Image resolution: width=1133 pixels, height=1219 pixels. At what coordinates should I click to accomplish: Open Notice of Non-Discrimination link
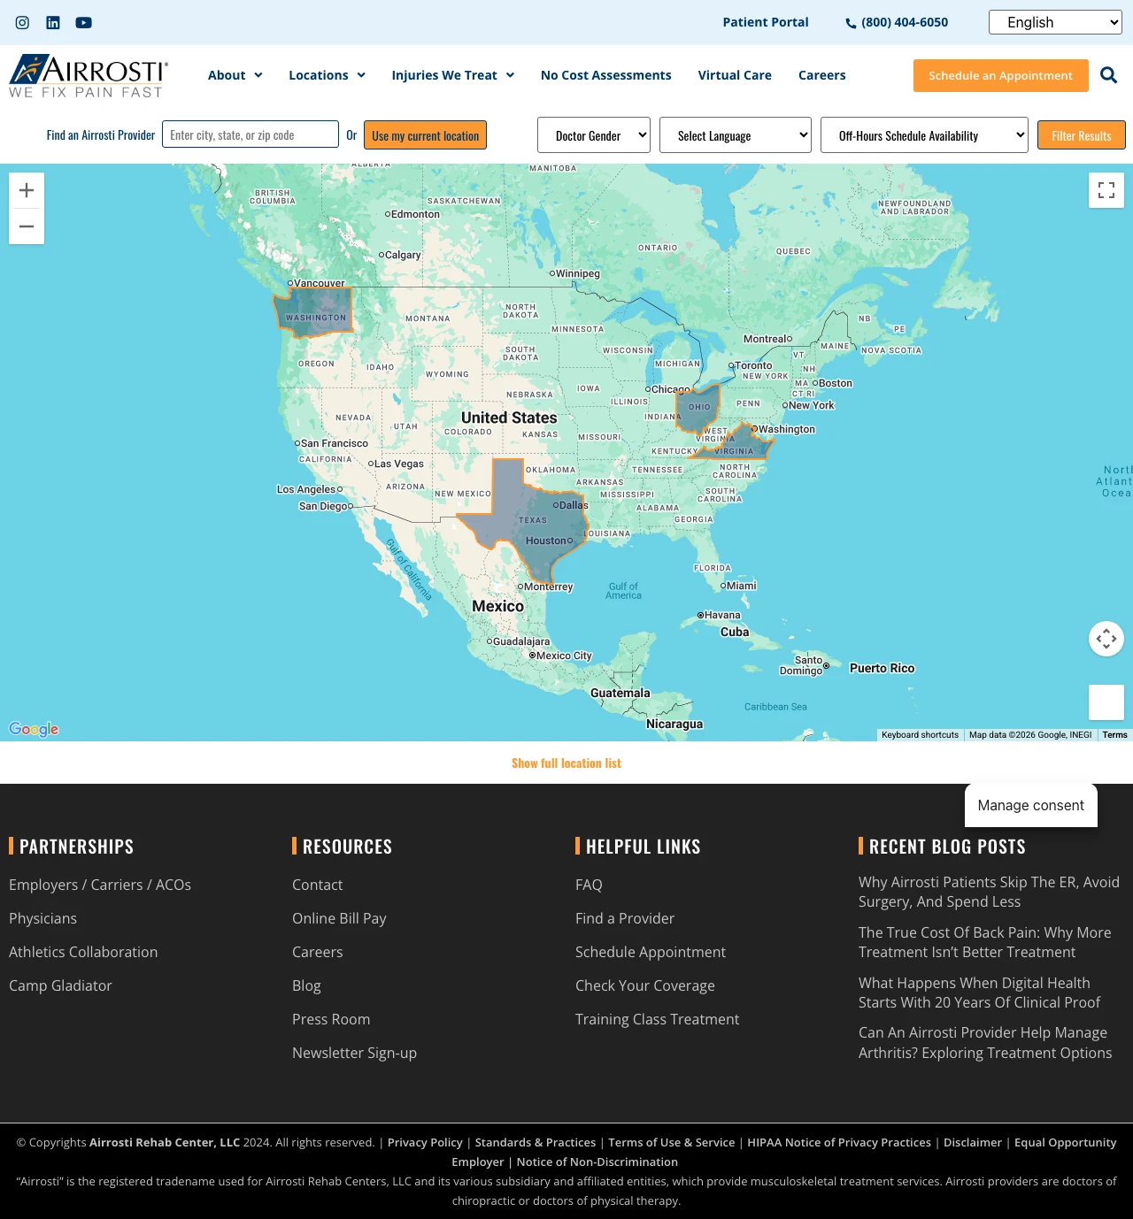click(x=597, y=1161)
